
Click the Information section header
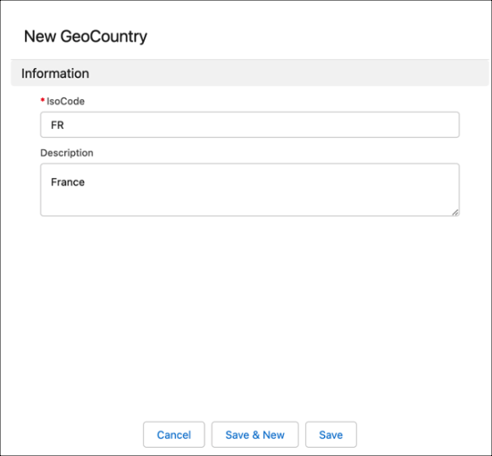pos(250,73)
